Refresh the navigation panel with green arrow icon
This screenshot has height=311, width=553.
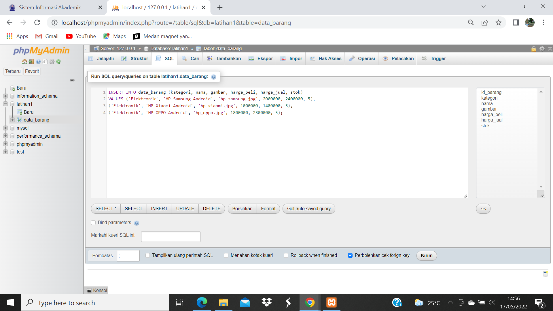(x=59, y=62)
